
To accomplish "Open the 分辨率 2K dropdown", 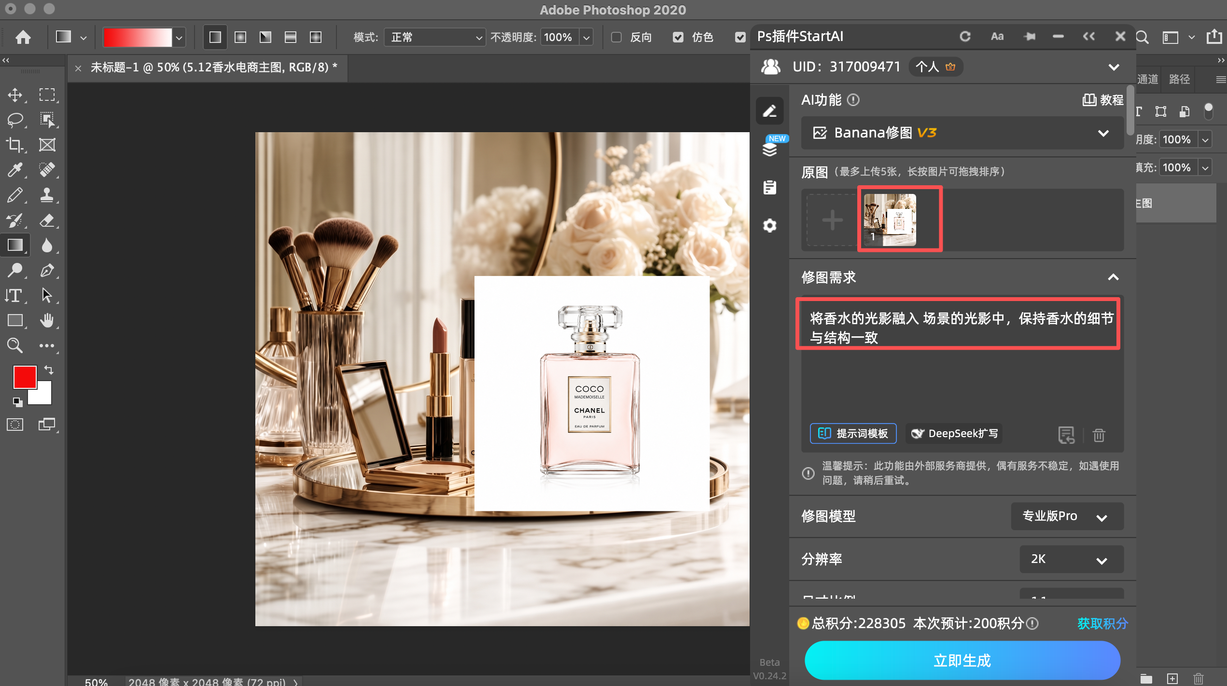I will pos(1071,559).
